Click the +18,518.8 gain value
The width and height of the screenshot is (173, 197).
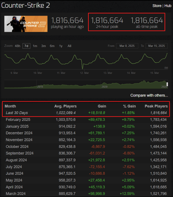97,113
